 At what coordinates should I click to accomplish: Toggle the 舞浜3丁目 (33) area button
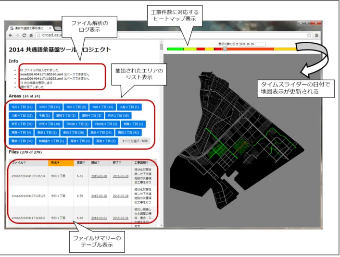coord(22,141)
